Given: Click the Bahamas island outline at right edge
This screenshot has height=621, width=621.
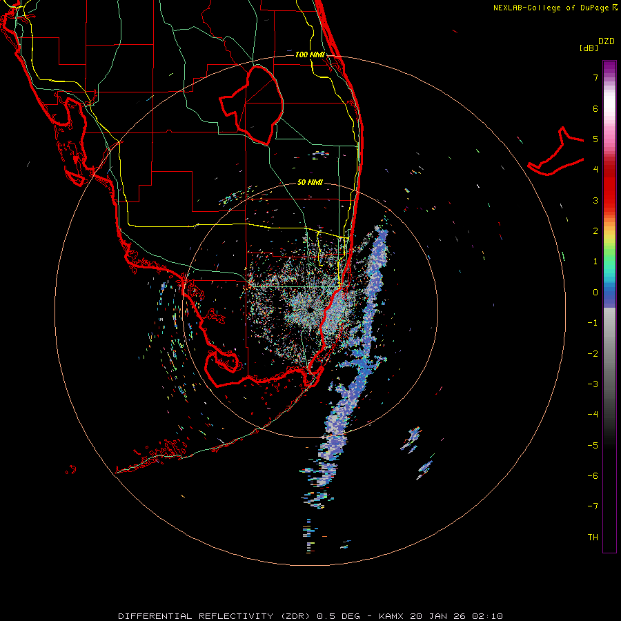Looking at the screenshot, I should [x=556, y=152].
